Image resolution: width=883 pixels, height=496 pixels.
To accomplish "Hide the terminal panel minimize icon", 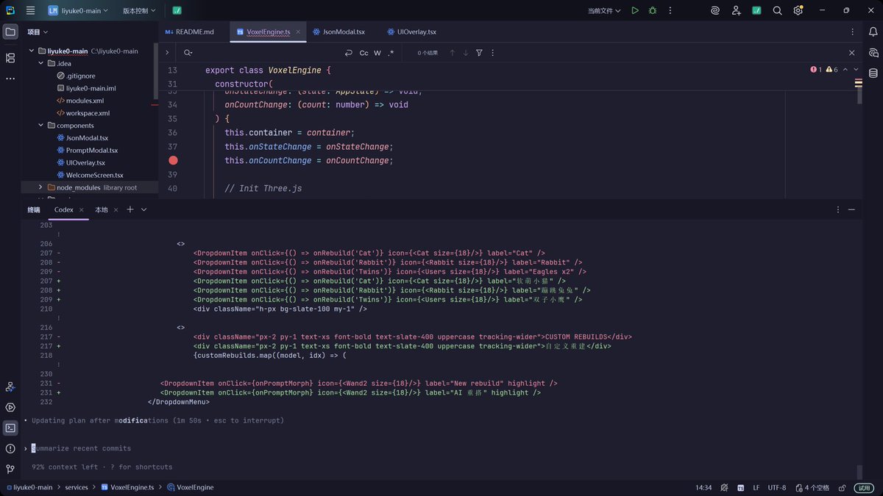I will (852, 209).
